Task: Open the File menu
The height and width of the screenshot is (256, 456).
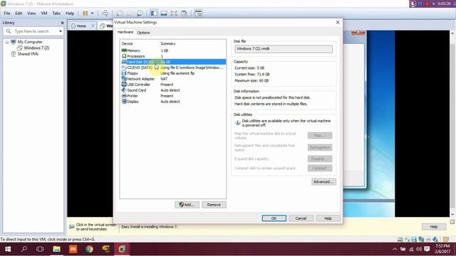Action: pyautogui.click(x=7, y=14)
